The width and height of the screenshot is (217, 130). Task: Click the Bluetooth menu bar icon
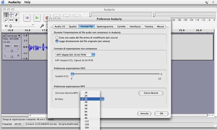pos(213,2)
